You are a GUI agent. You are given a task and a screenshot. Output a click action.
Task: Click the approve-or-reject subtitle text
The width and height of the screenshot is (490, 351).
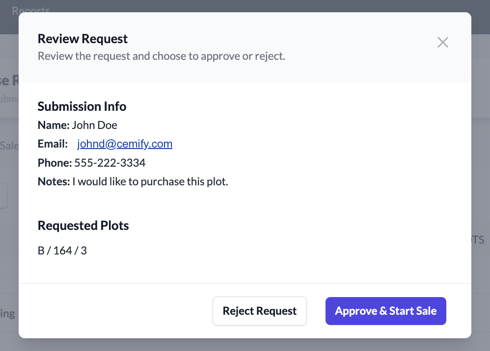click(x=161, y=56)
